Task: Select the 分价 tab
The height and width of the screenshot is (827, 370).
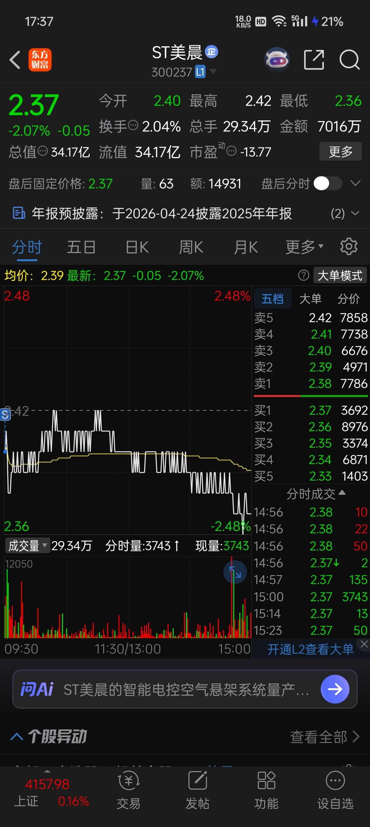Action: coord(348,299)
